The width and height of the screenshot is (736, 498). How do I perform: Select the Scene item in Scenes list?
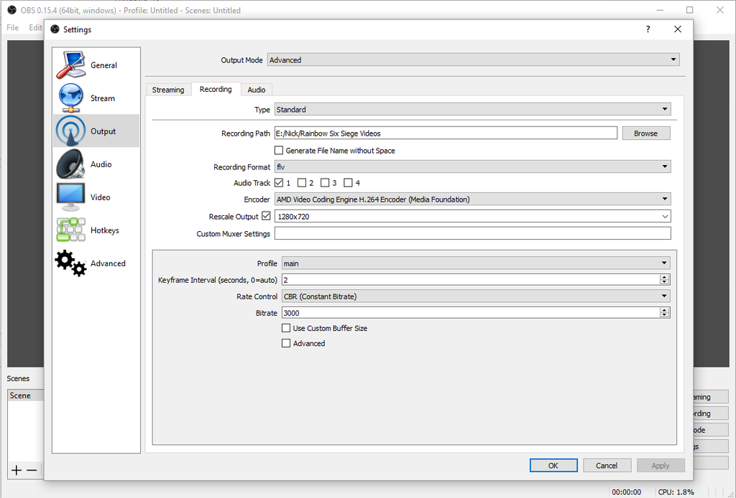pyautogui.click(x=26, y=395)
